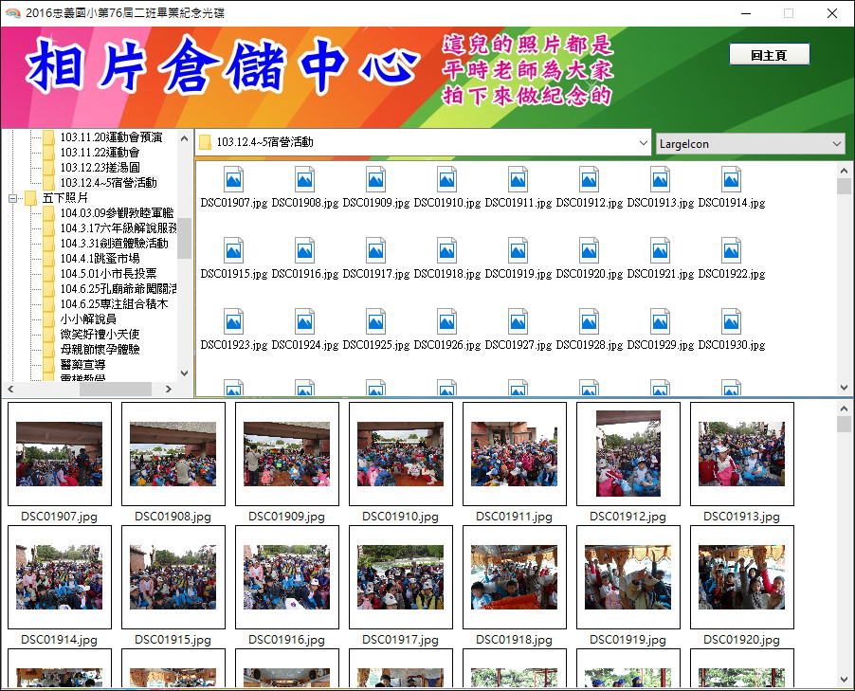This screenshot has height=691, width=855.
Task: Select DSC01912.jpg file icon in list
Action: [x=590, y=180]
